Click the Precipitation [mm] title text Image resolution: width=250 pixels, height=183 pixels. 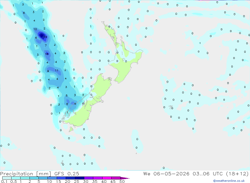point(26,174)
